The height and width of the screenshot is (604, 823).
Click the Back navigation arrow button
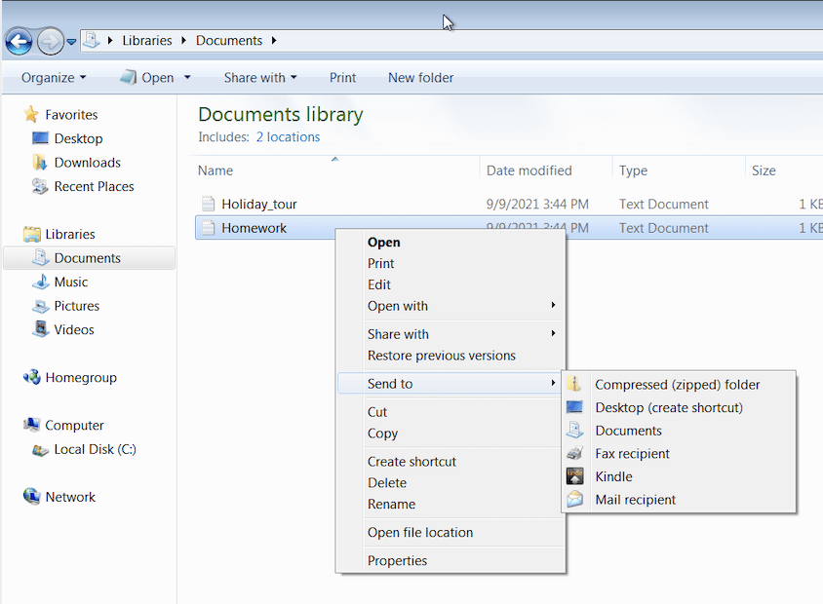point(19,41)
